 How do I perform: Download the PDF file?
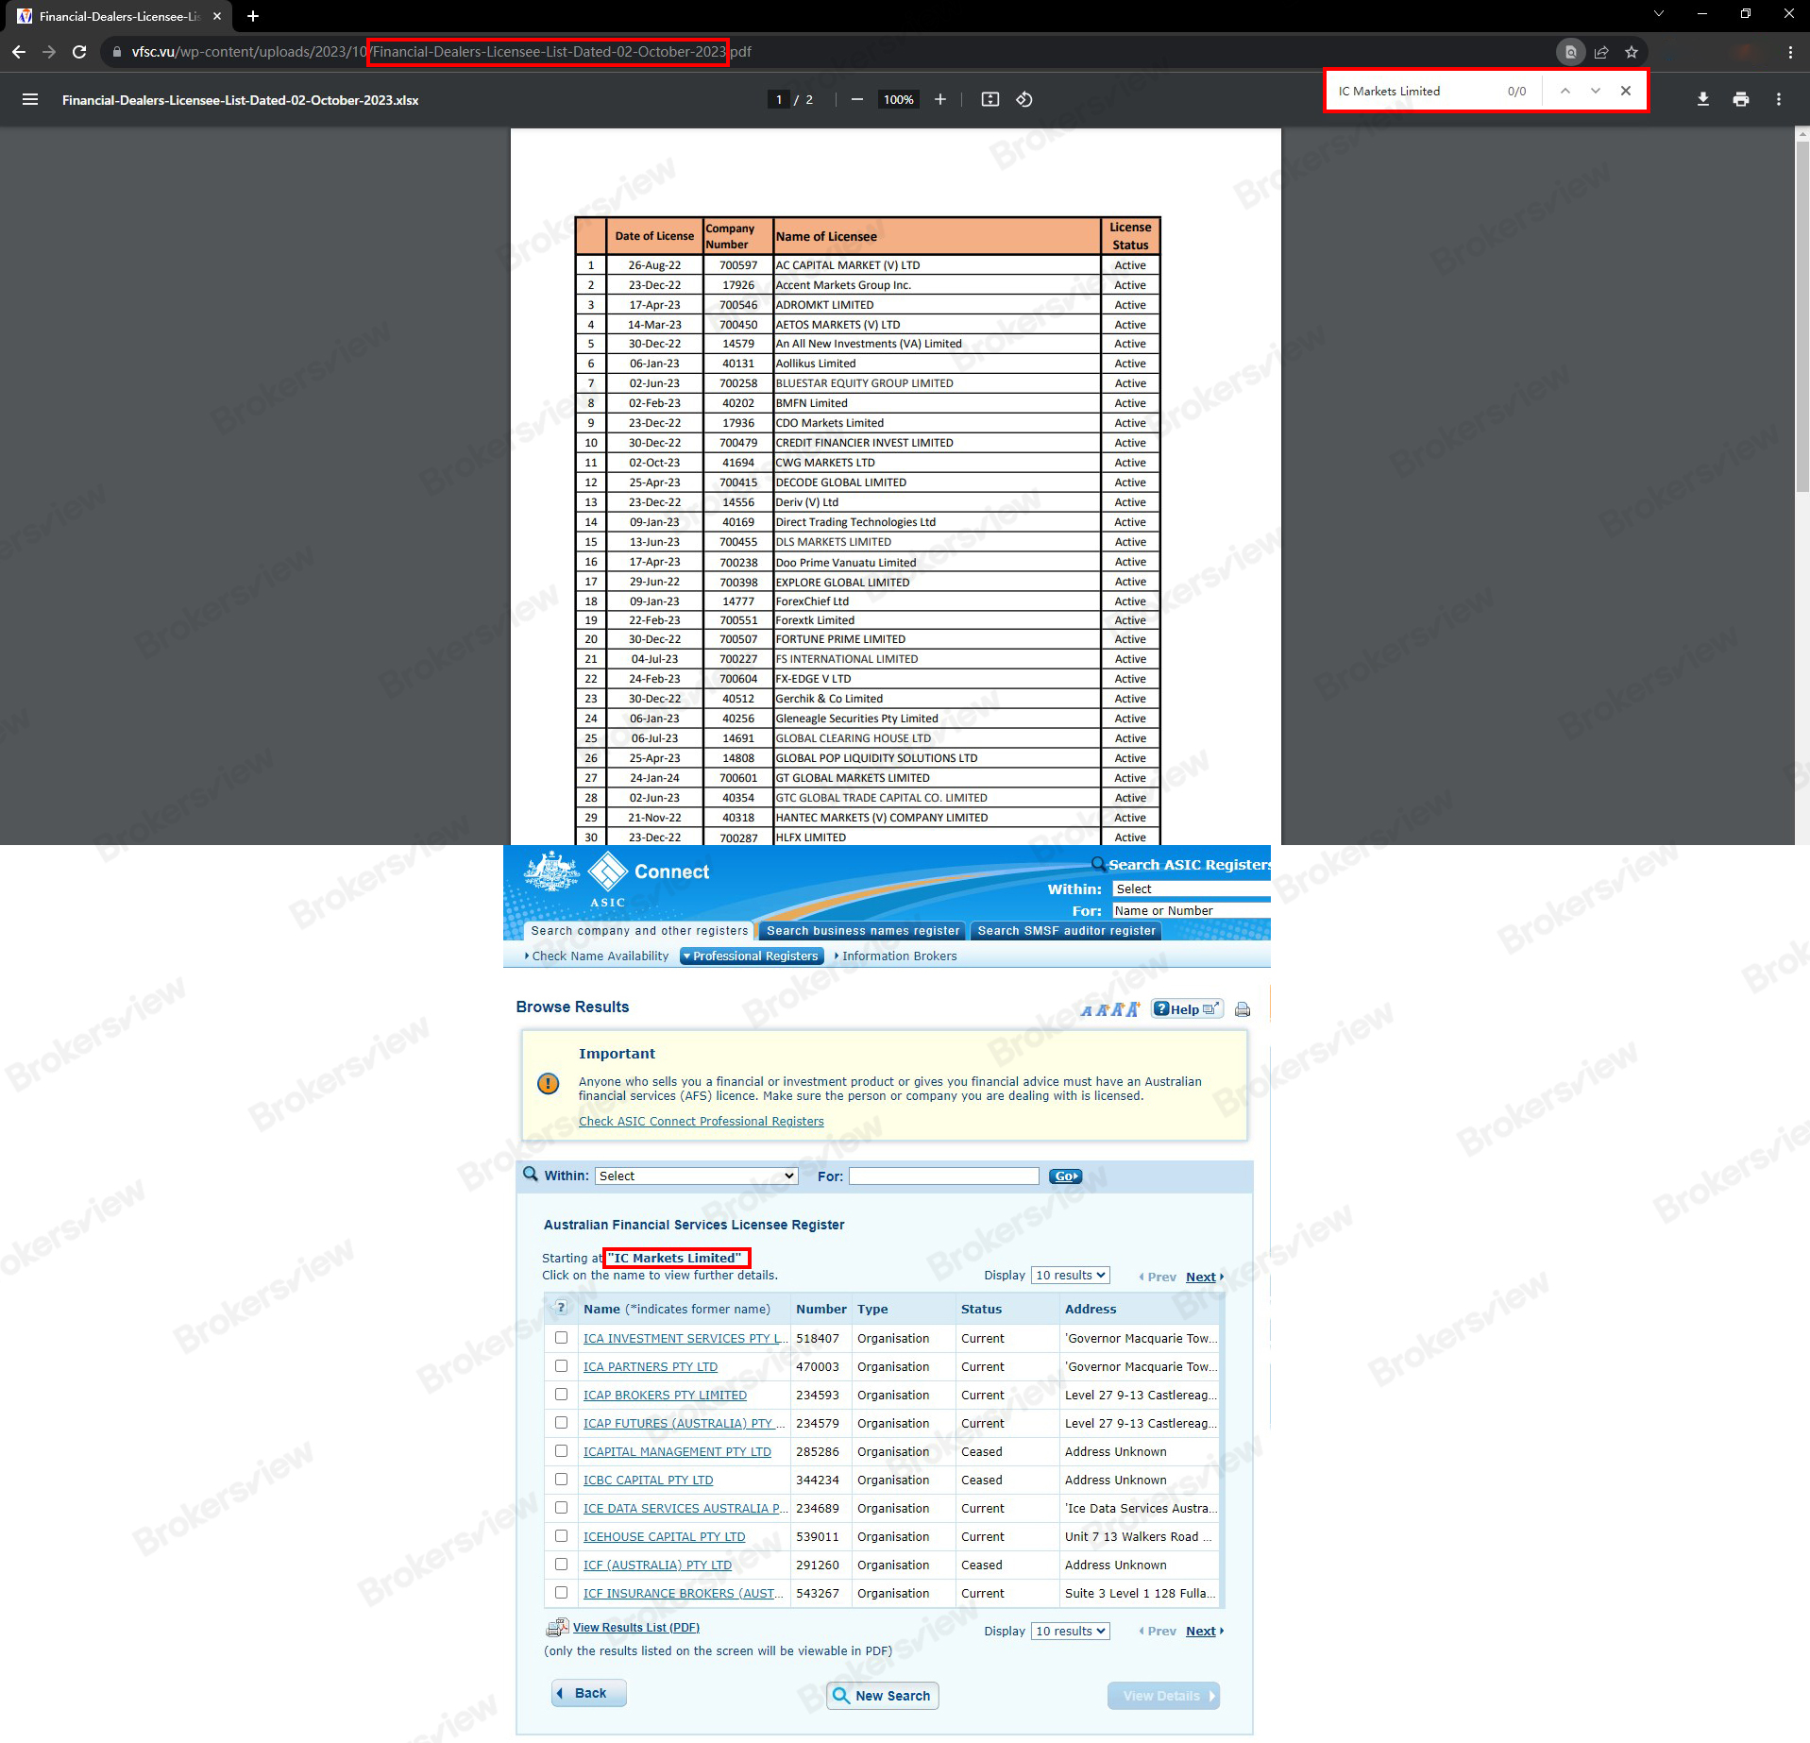tap(1702, 99)
